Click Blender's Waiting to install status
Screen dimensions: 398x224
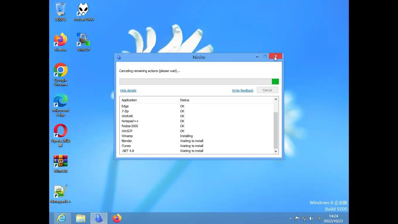pyautogui.click(x=192, y=141)
